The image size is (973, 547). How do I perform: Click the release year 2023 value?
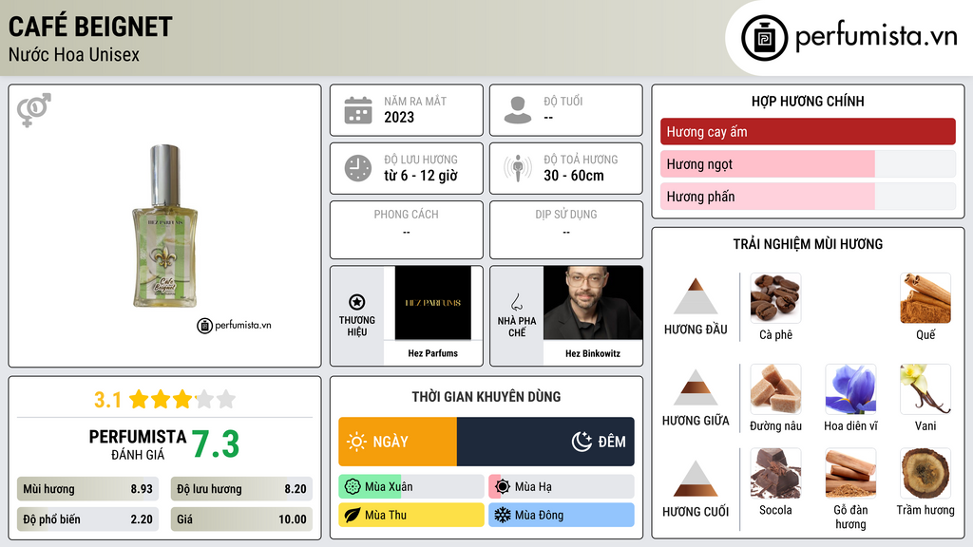pos(399,117)
